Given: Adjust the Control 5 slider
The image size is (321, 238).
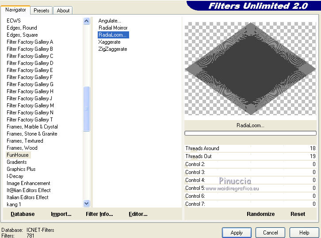Looking at the screenshot, I should [x=250, y=188].
